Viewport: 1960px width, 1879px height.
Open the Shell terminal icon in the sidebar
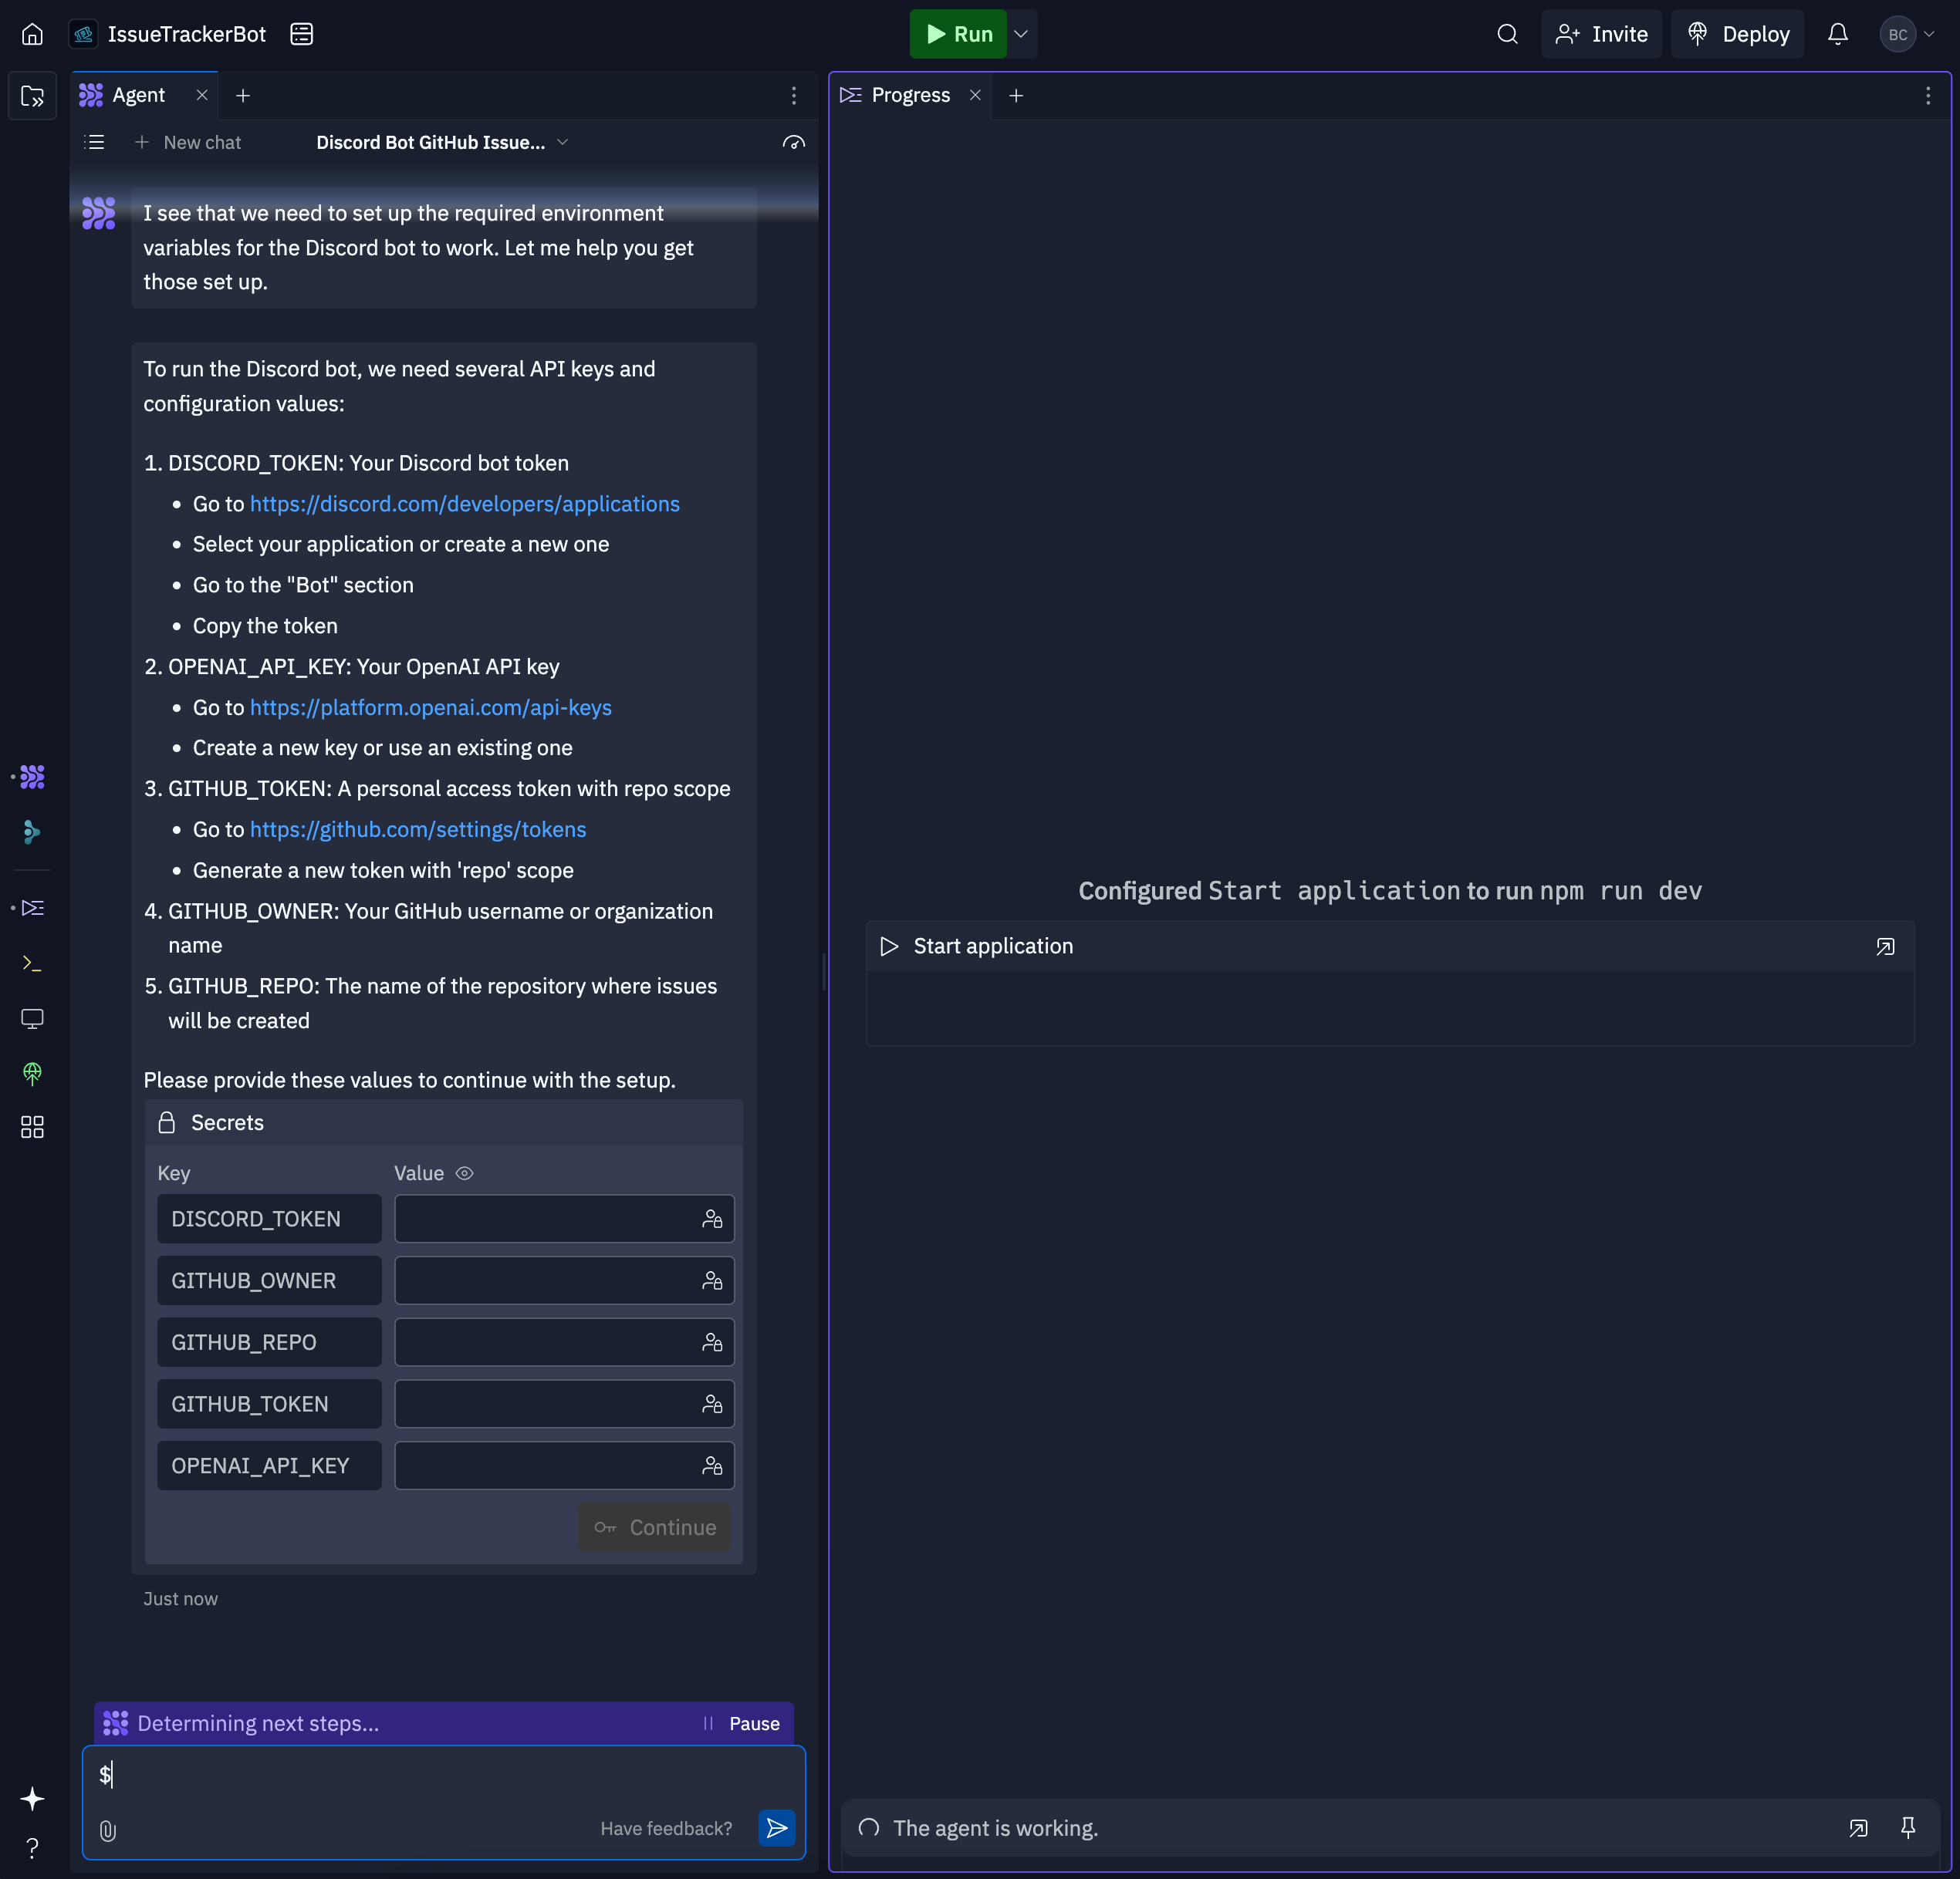click(32, 963)
